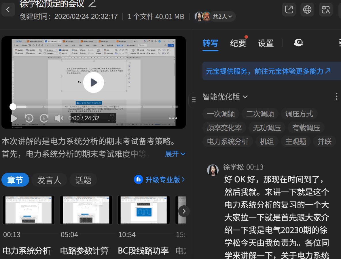Open the globe language icon
Screen dimensions: 341x259
[307, 10]
